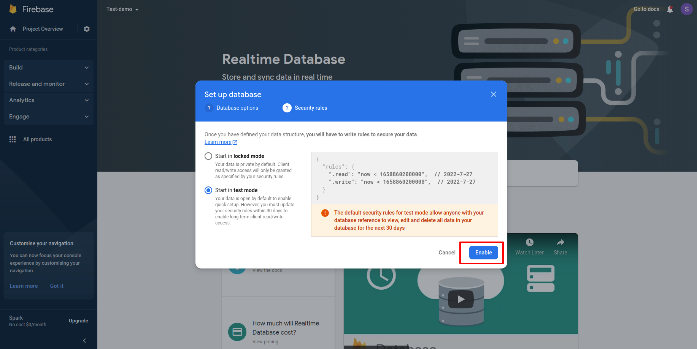This screenshot has width=697, height=349.
Task: Close the Set up database dialog
Action: [493, 94]
